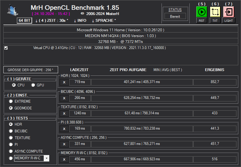The image size is (241, 167).
Task: Click the MEDION NM14QX4 BIOS info line
Action: tap(121, 36)
